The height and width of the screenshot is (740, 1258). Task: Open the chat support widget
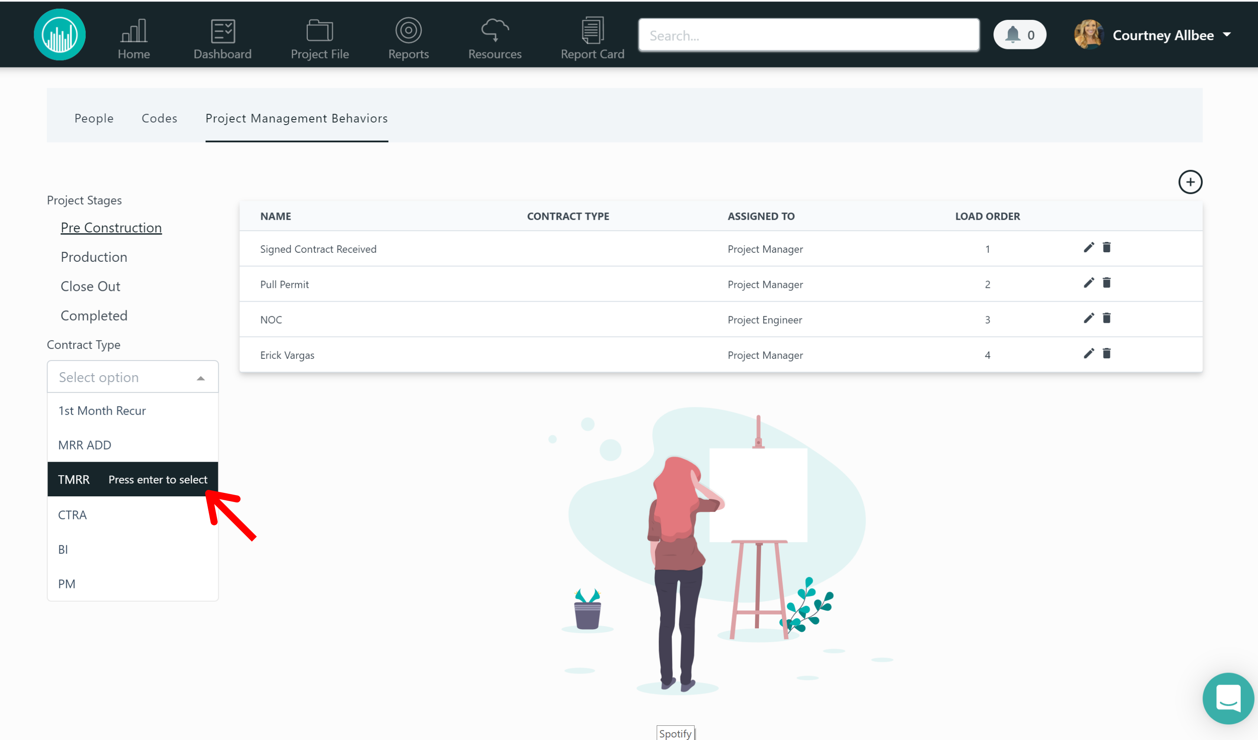point(1228,698)
